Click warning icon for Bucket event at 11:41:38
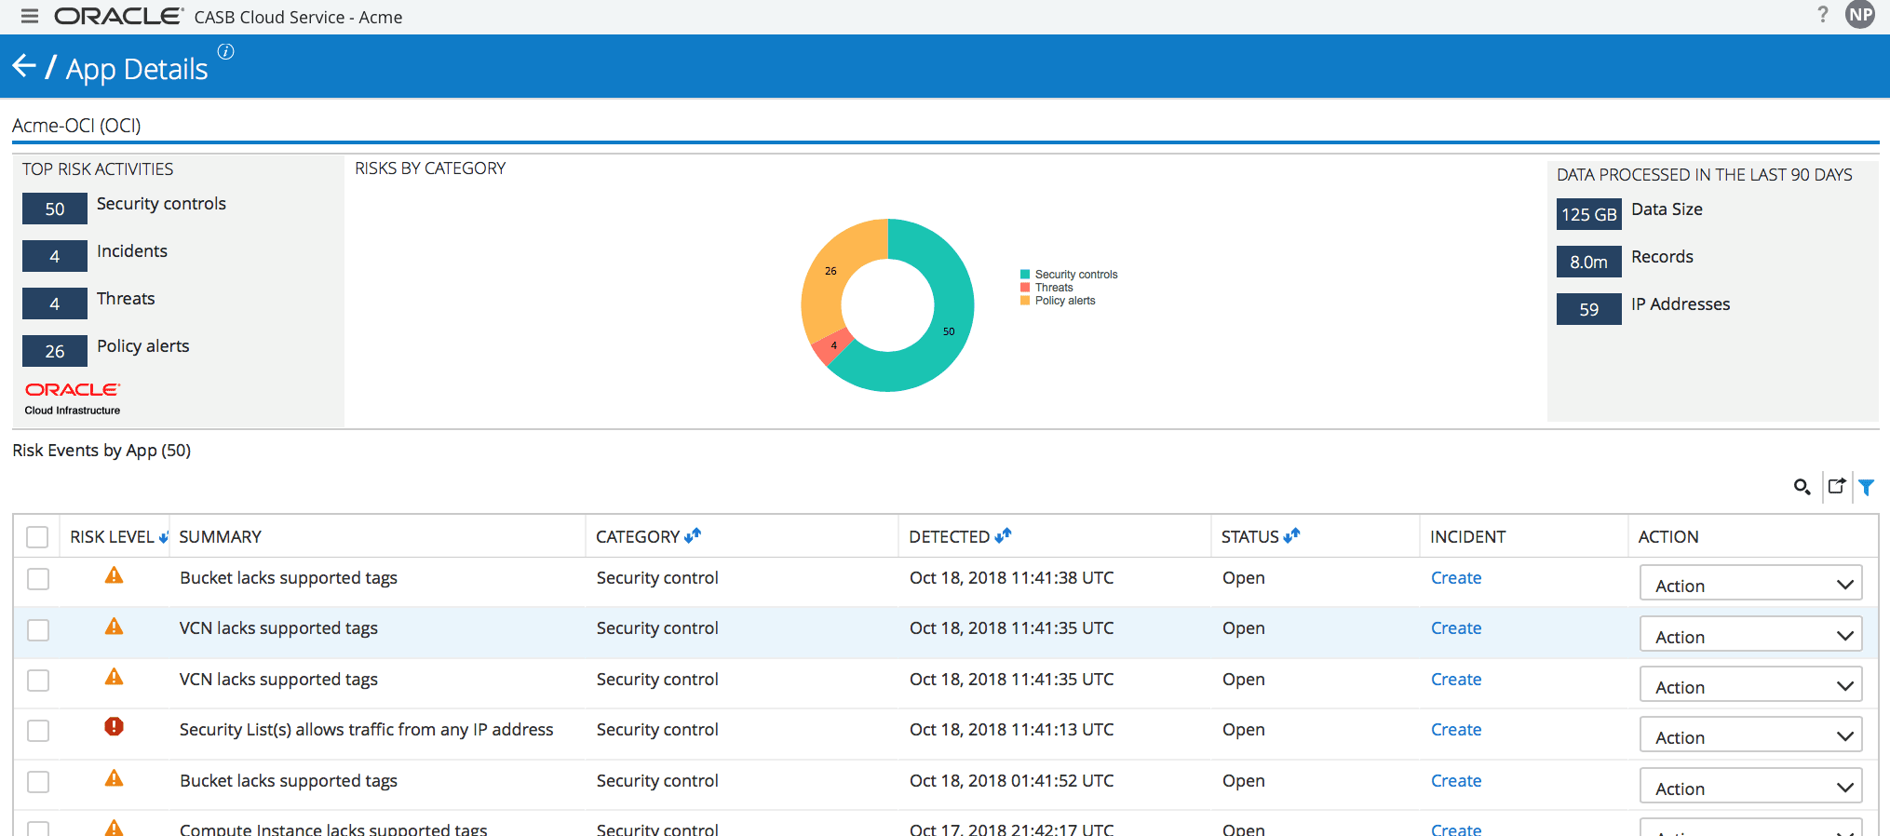This screenshot has width=1890, height=836. pyautogui.click(x=114, y=575)
